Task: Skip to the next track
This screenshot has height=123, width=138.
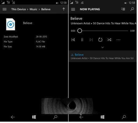Action: click(x=91, y=40)
